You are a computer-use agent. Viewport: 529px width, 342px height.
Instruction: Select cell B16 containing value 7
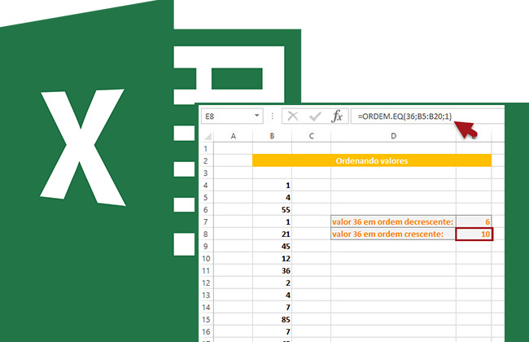pyautogui.click(x=272, y=331)
